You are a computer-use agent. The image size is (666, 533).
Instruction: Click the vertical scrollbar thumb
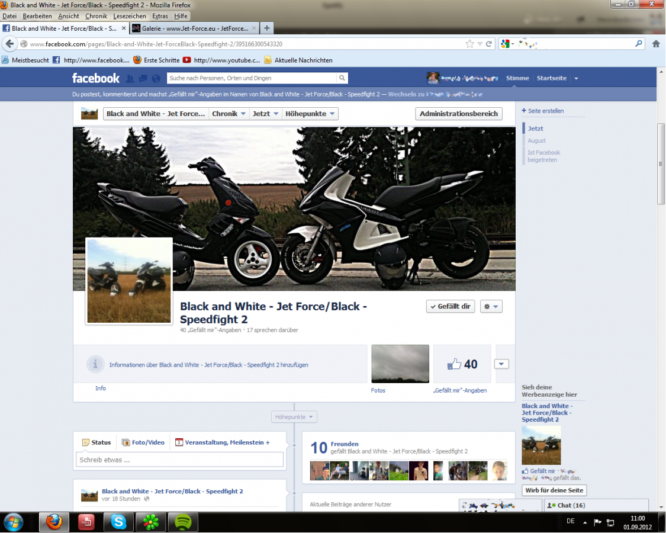661,164
